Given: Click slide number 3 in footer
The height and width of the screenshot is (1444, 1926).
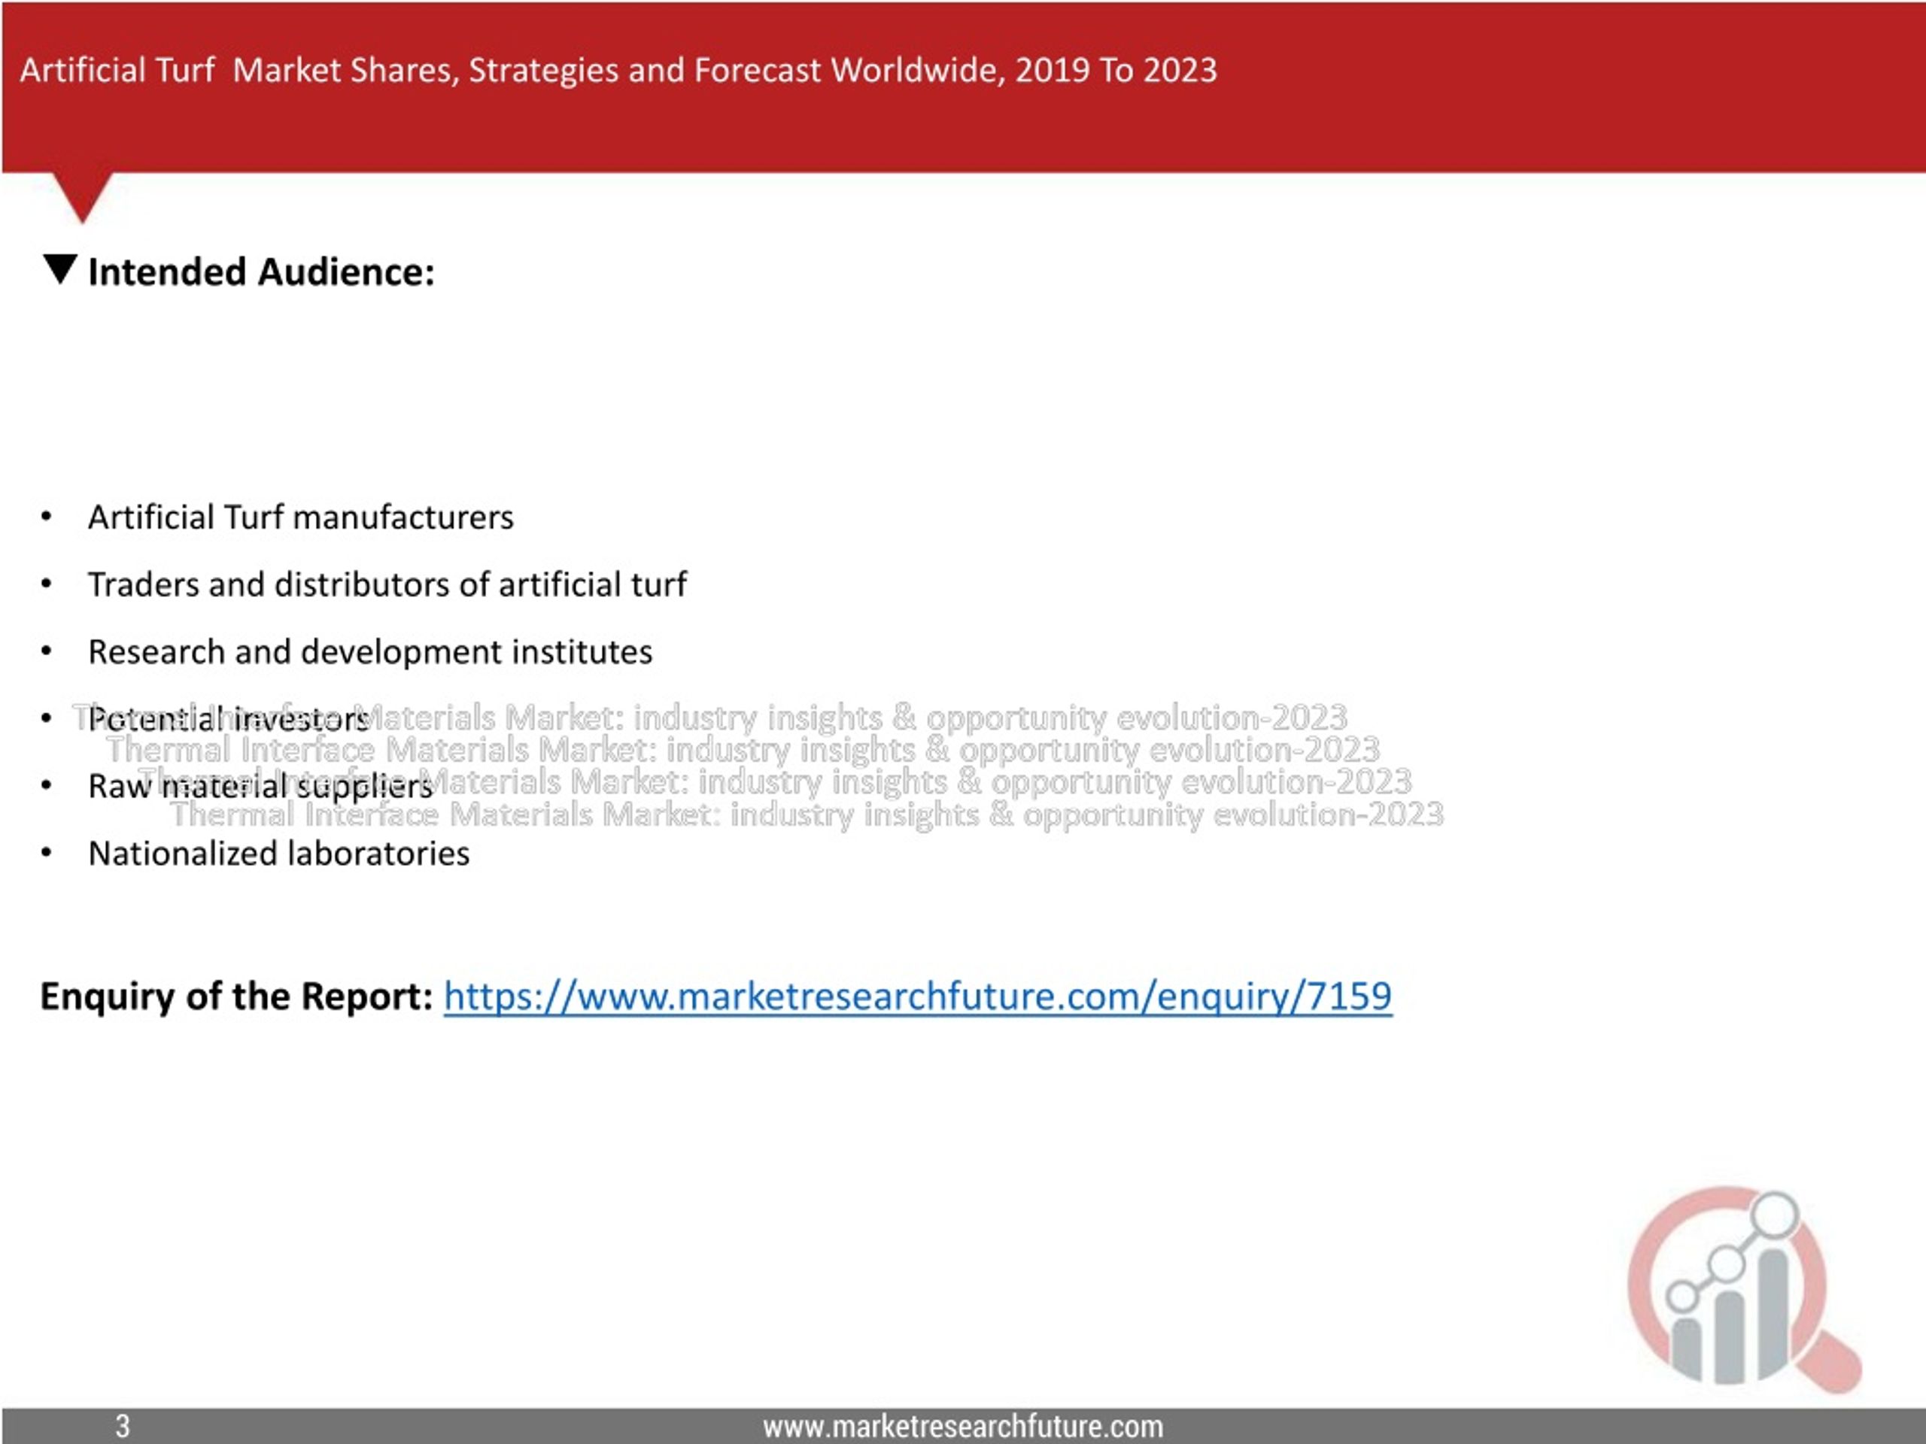Looking at the screenshot, I should click(123, 1427).
